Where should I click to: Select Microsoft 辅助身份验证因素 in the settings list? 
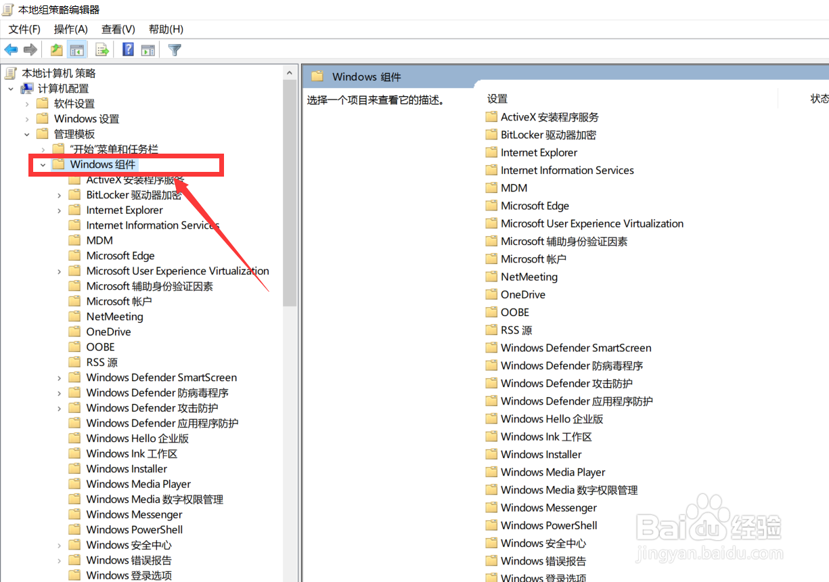point(564,241)
